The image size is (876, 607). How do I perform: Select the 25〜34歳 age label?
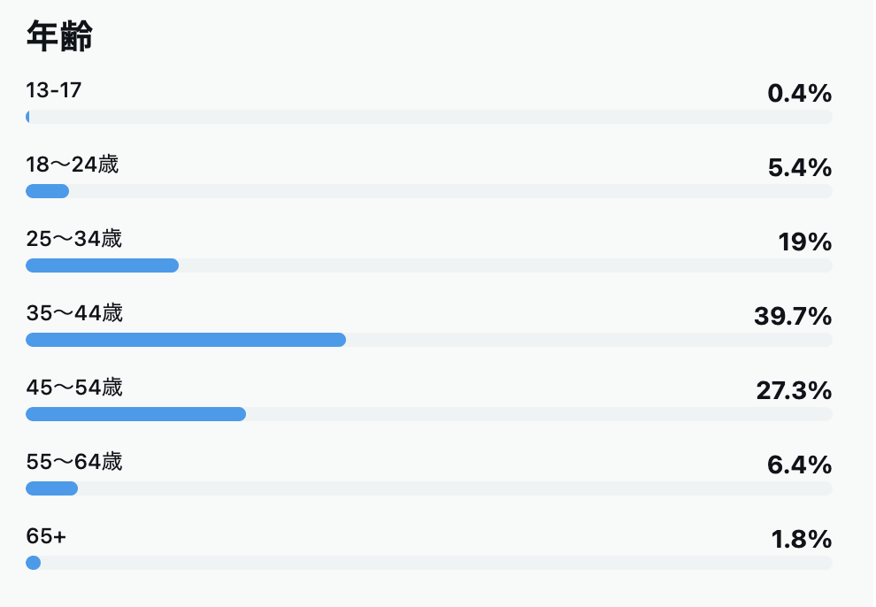(x=74, y=238)
